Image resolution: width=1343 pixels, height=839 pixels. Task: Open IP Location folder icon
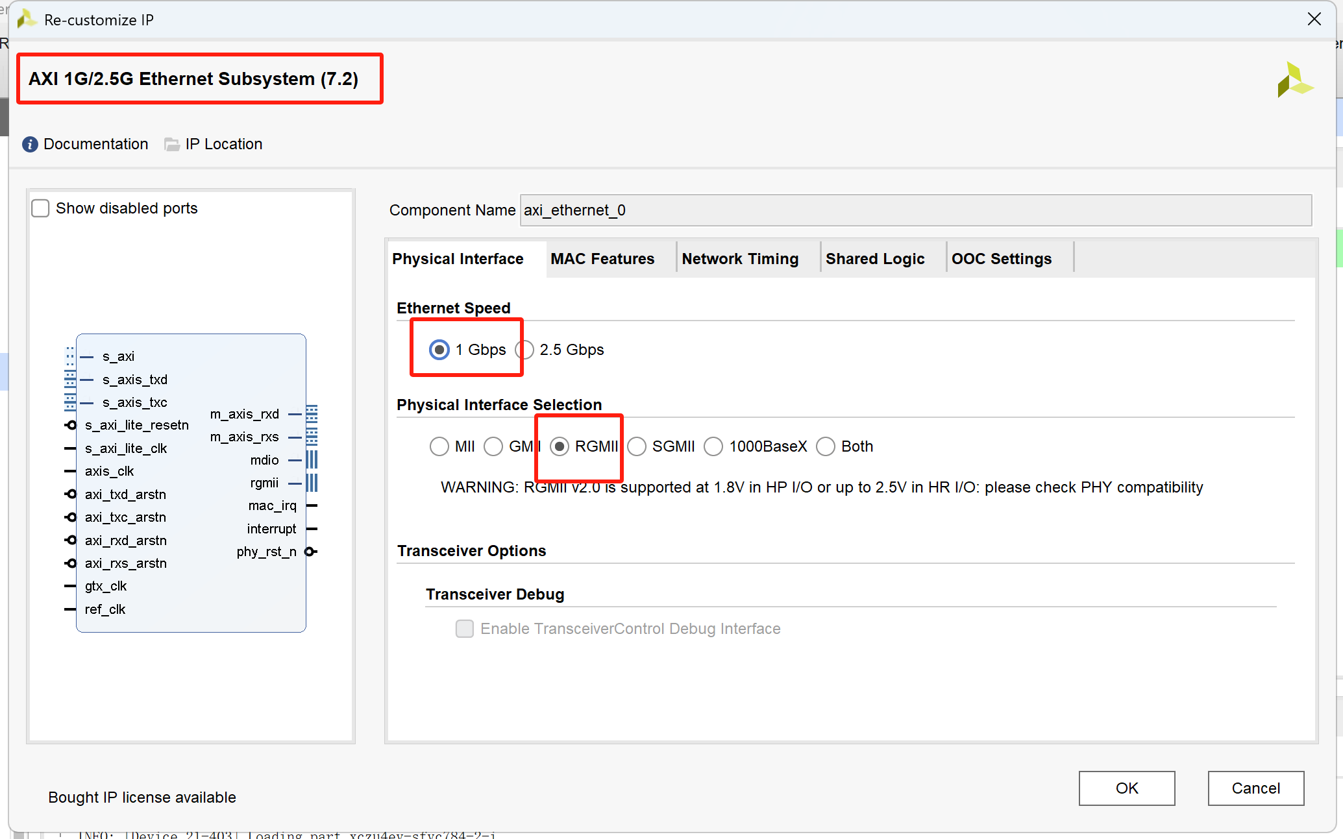click(x=172, y=144)
